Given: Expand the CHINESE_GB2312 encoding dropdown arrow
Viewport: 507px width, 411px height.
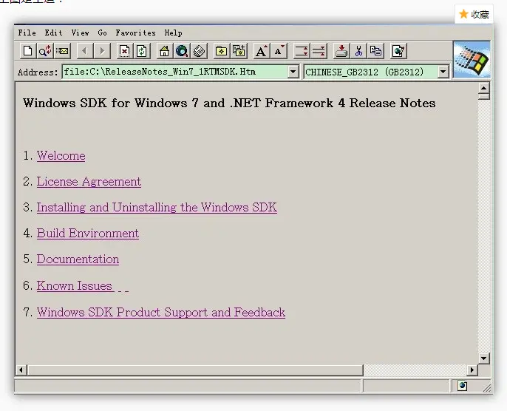Looking at the screenshot, I should tap(443, 72).
